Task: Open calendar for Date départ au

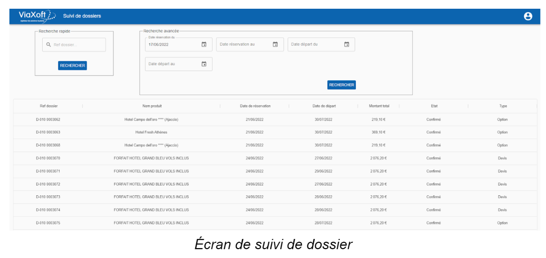Action: point(204,64)
